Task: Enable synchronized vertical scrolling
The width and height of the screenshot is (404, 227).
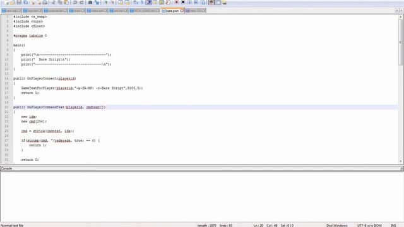Action: [x=121, y=3]
